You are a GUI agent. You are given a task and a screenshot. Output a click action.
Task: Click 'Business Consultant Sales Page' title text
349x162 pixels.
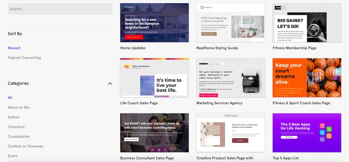(x=147, y=158)
